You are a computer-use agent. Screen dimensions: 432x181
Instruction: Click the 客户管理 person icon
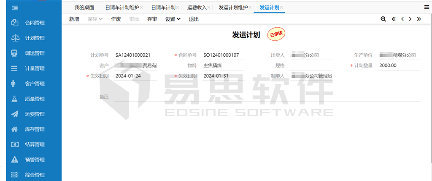(14, 84)
